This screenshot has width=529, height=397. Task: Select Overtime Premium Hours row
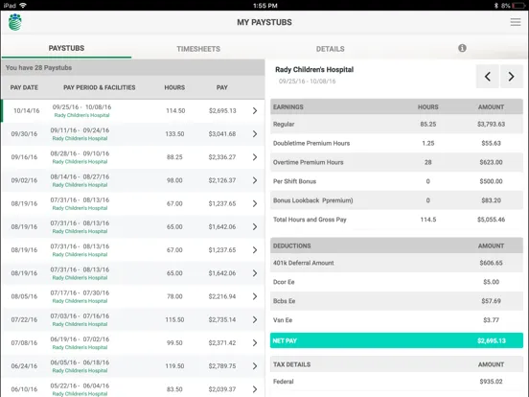click(397, 162)
